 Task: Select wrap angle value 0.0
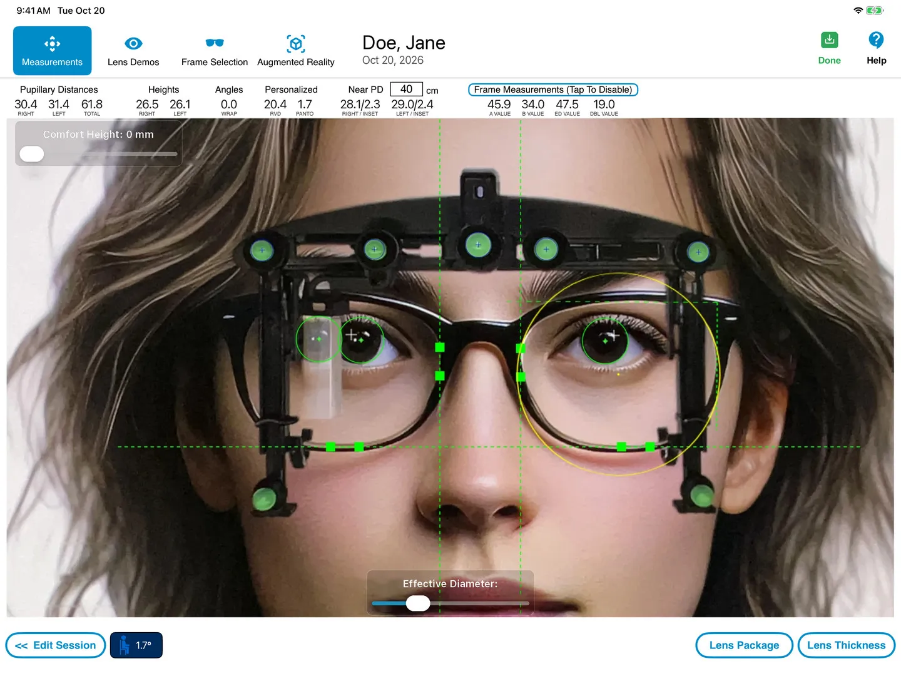point(229,105)
